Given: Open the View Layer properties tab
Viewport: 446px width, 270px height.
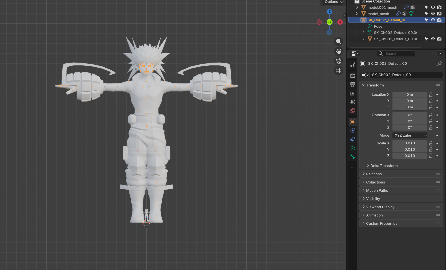Looking at the screenshot, I should [353, 93].
